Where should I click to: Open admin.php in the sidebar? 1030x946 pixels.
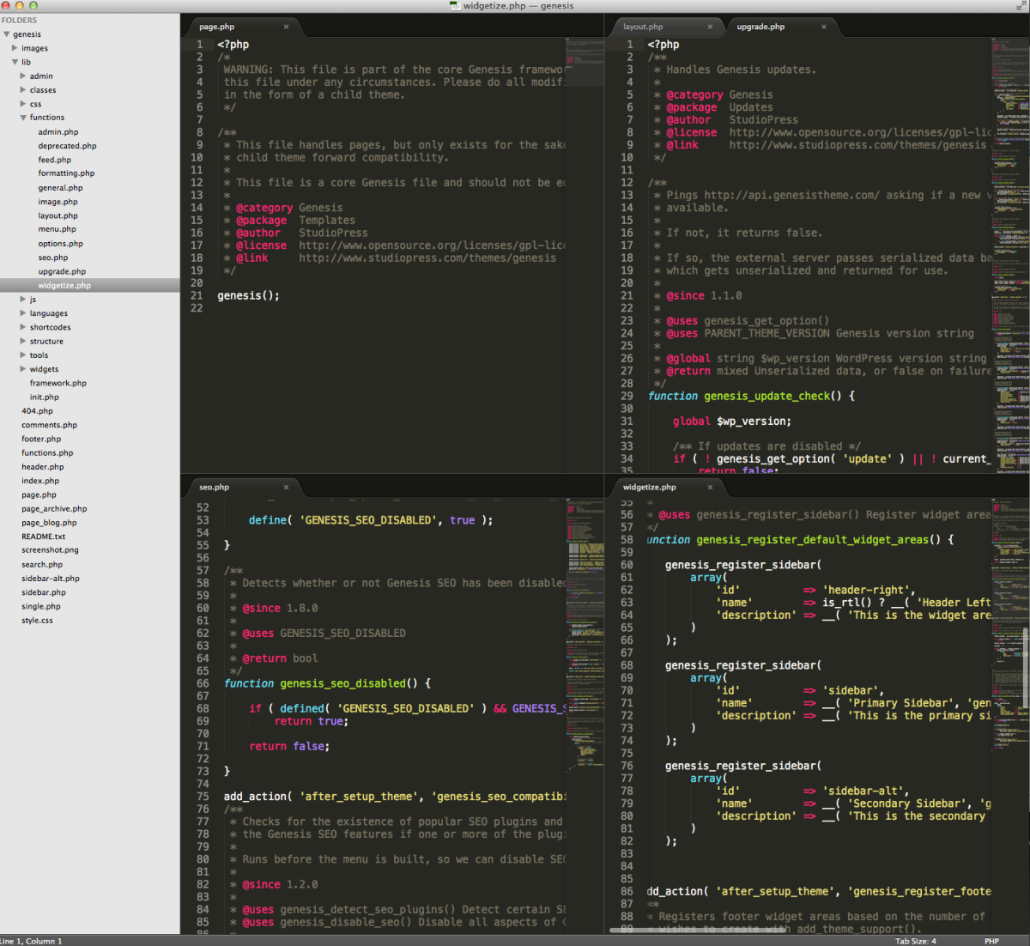click(58, 132)
